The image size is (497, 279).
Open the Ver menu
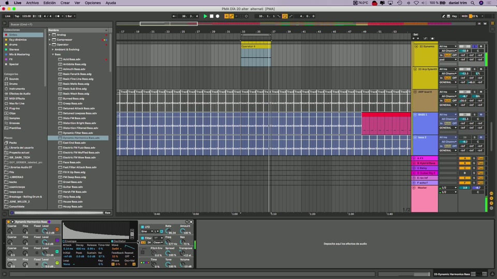click(x=77, y=3)
